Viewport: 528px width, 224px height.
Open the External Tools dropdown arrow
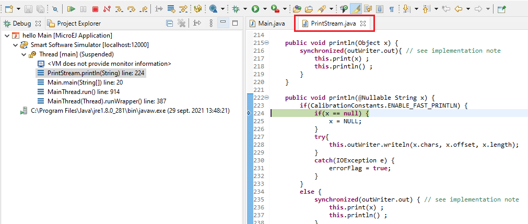click(x=285, y=9)
